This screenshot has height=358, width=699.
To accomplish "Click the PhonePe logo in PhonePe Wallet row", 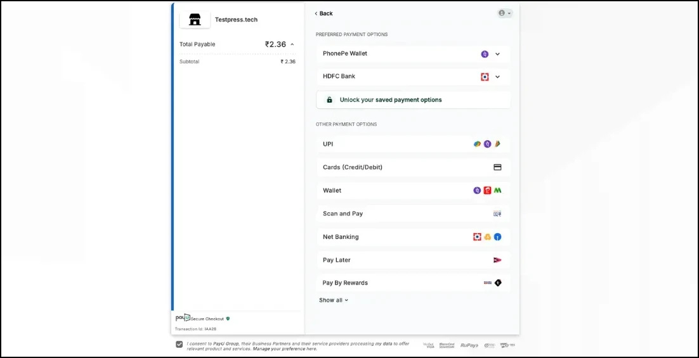I will point(485,54).
